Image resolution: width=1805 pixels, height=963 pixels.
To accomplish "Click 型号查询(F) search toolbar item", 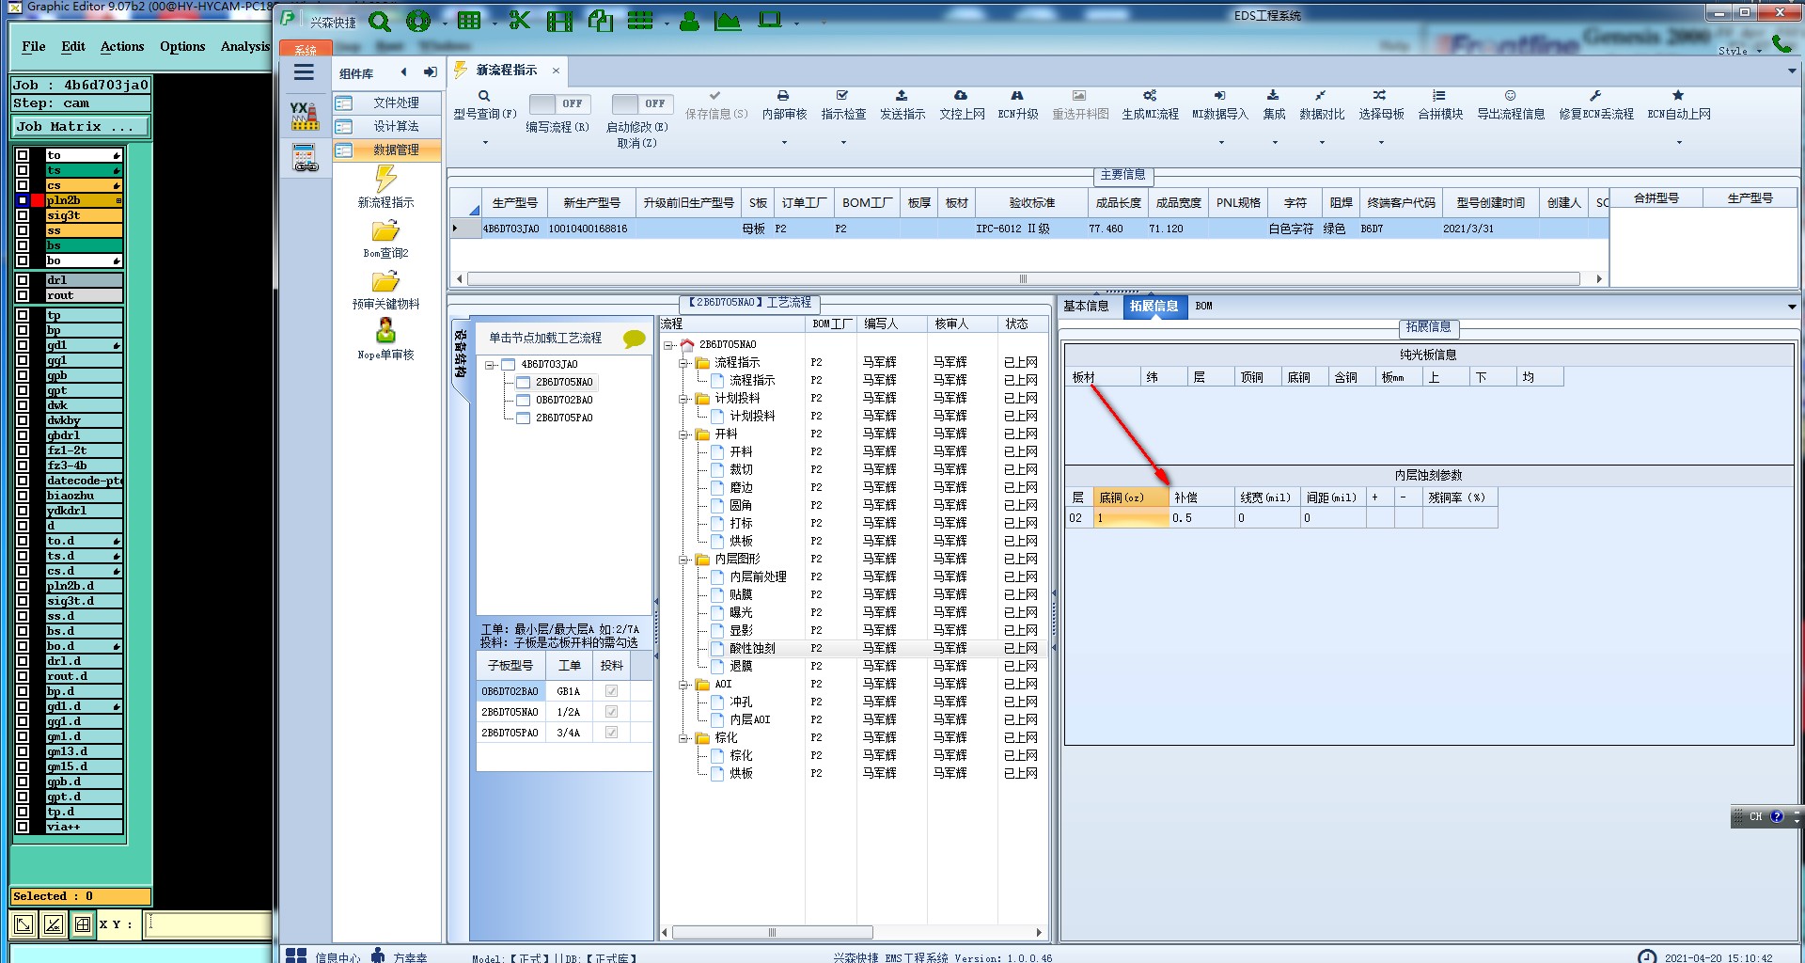I will pos(485,105).
